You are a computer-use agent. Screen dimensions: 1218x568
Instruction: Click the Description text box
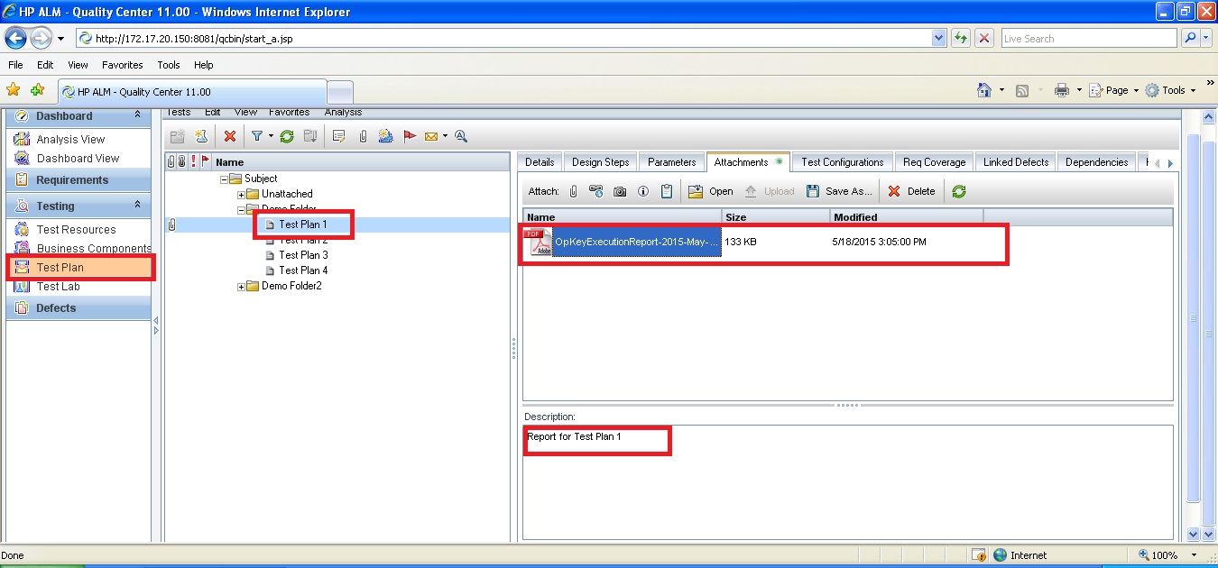[x=848, y=481]
